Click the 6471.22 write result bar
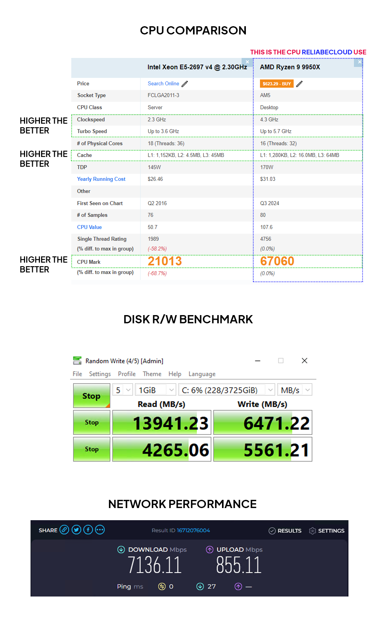This screenshot has height=629, width=379. (x=263, y=423)
